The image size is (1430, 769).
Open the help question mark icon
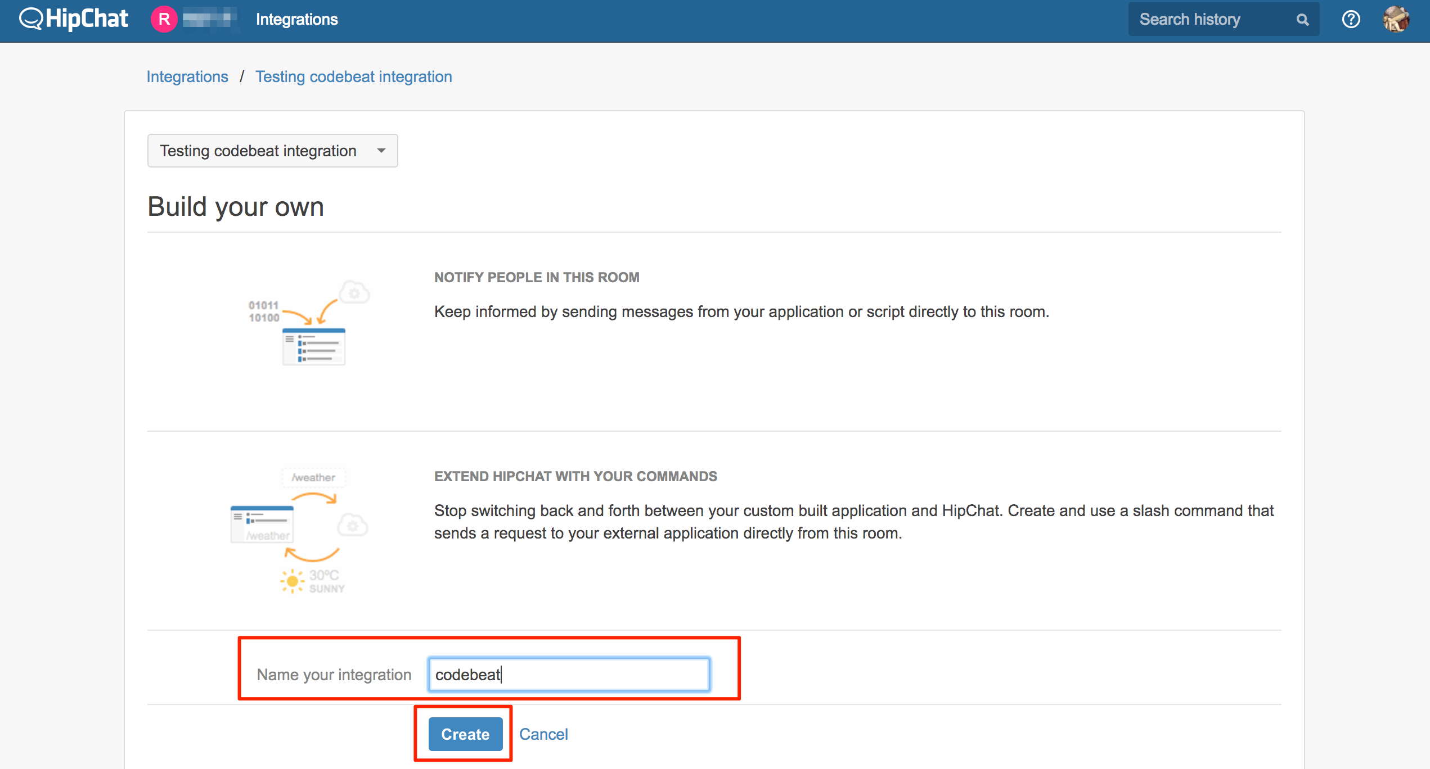(1351, 20)
